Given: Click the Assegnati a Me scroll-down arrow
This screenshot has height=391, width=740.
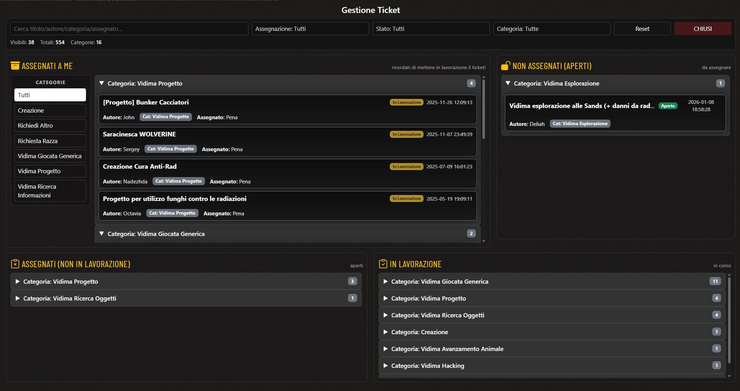Looking at the screenshot, I should click(x=484, y=241).
